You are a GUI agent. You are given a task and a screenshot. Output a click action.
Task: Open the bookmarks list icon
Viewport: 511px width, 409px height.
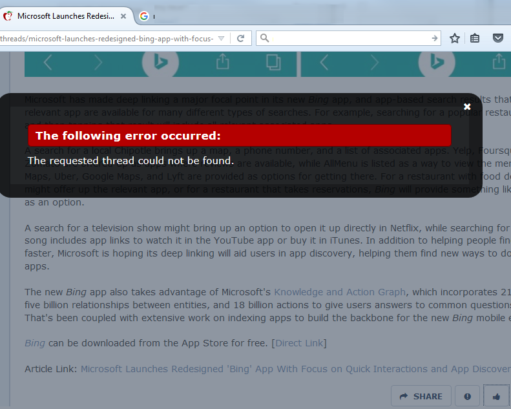coord(475,39)
